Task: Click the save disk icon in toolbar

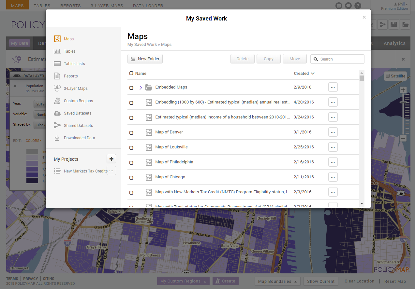Action: coord(394,24)
